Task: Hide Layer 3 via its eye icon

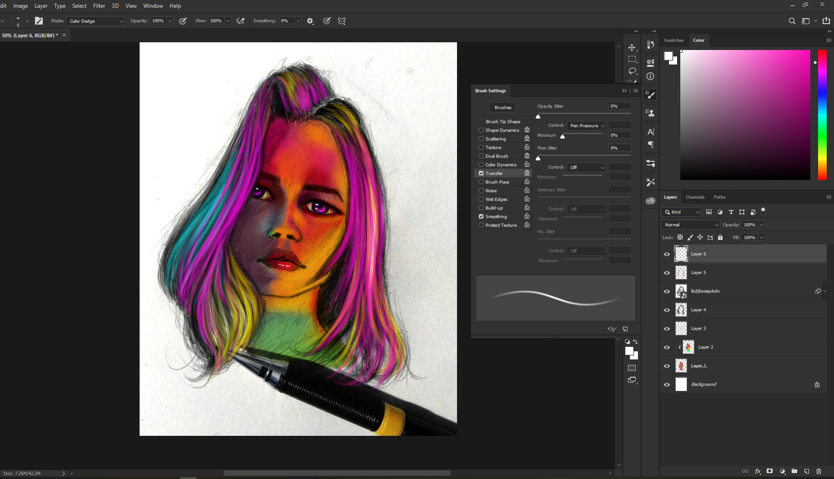Action: point(667,329)
